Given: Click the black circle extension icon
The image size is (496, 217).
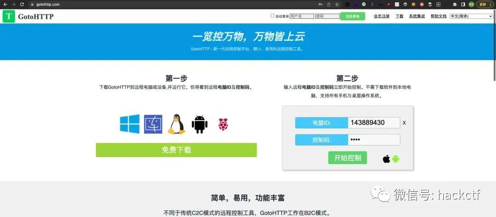Looking at the screenshot, I should [x=347, y=5].
